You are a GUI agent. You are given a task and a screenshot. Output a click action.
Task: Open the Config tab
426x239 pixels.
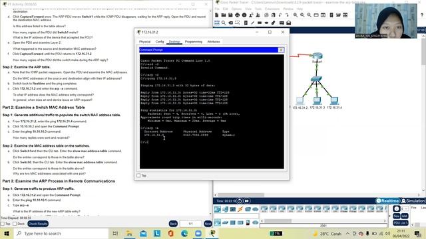pyautogui.click(x=160, y=42)
